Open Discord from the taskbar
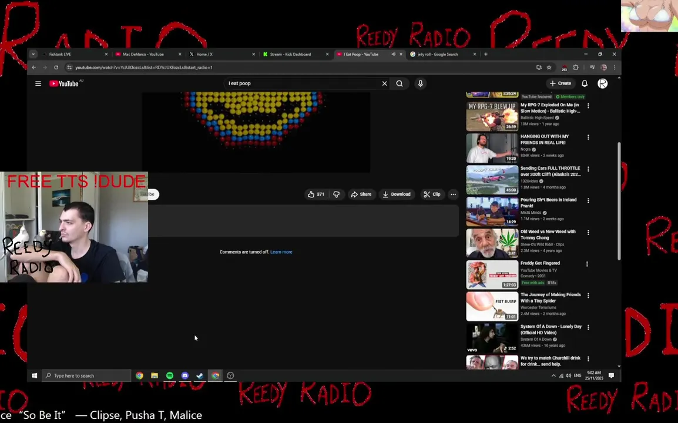The image size is (678, 423). coord(184,375)
